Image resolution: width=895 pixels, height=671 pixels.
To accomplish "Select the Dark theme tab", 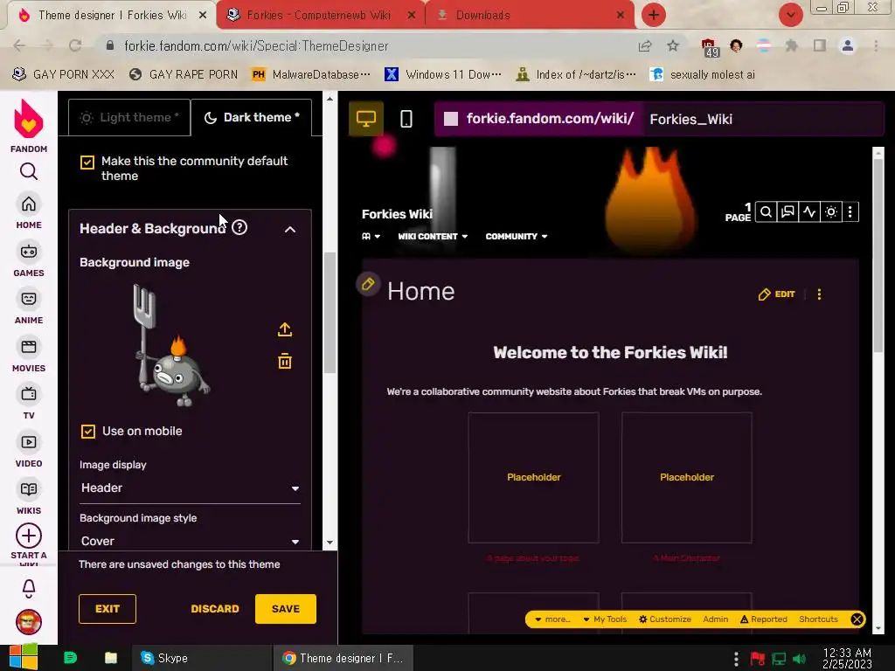I will coord(252,118).
